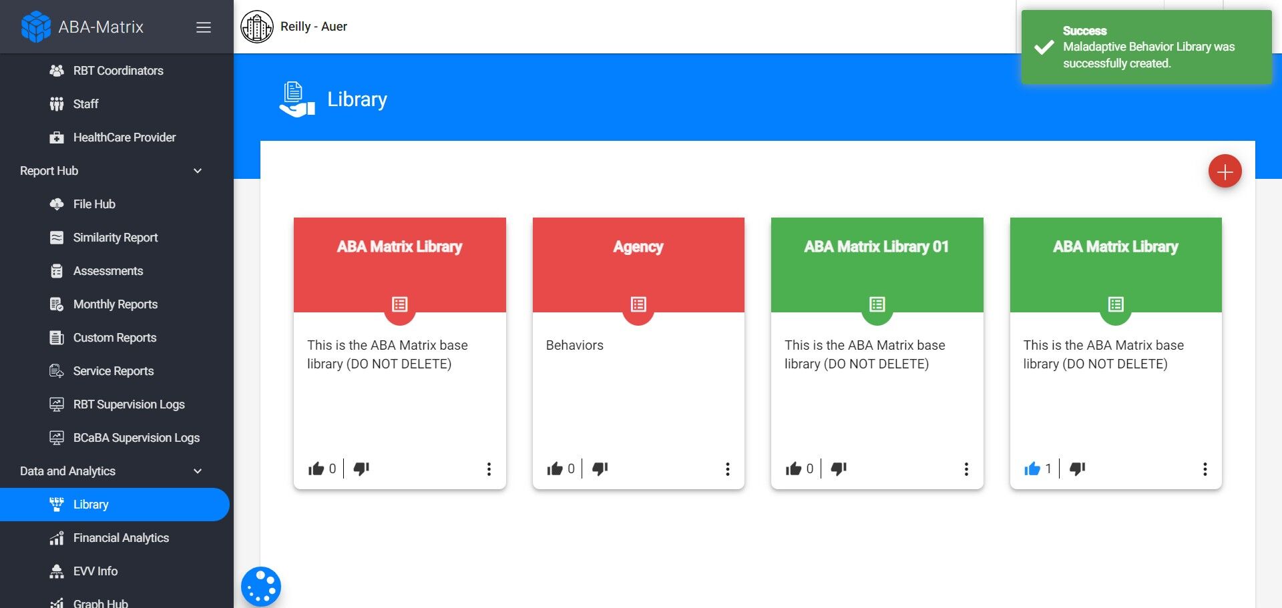
Task: Dislike the red ABA Matrix Library card
Action: pyautogui.click(x=361, y=469)
